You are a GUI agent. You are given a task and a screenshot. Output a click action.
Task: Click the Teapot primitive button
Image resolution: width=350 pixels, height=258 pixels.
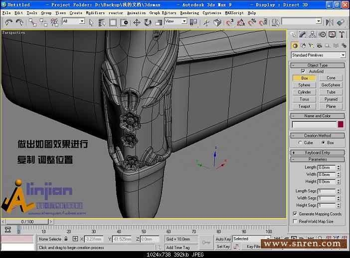[x=304, y=106]
